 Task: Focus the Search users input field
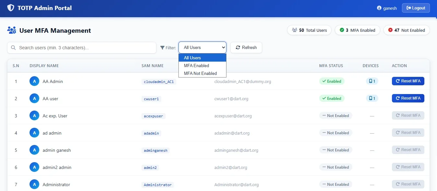click(82, 48)
